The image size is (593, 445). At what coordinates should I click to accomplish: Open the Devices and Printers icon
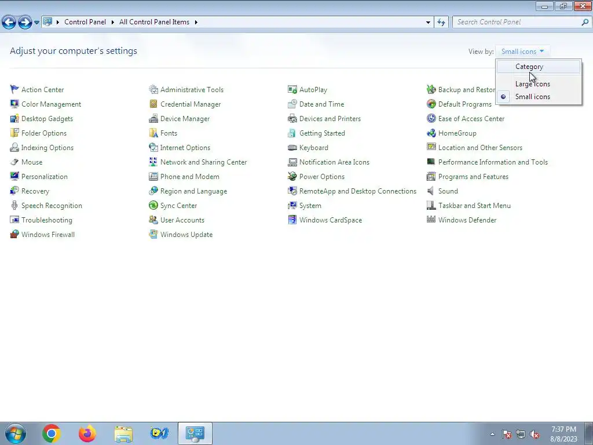click(292, 118)
